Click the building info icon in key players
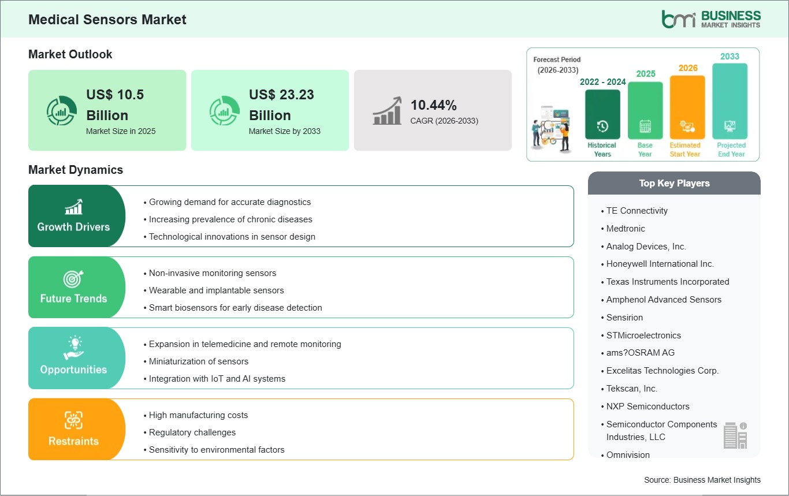Image resolution: width=789 pixels, height=496 pixels. click(x=735, y=435)
